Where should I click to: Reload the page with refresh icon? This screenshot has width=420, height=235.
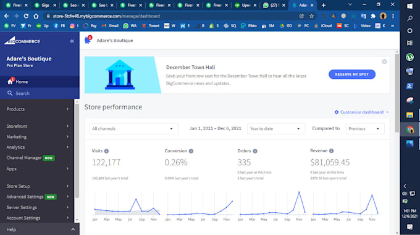[x=26, y=16]
